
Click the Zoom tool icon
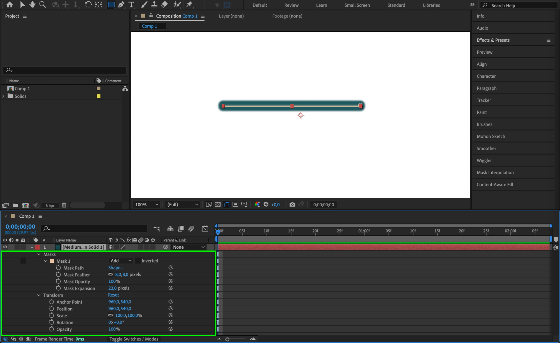point(42,4)
